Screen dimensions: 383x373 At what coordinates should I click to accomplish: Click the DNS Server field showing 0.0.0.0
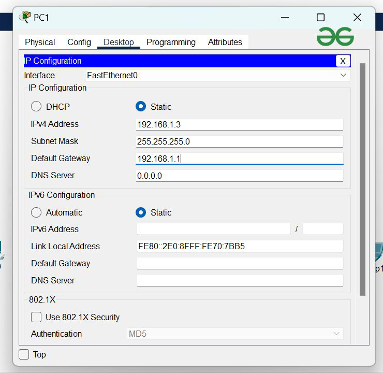[x=239, y=176]
